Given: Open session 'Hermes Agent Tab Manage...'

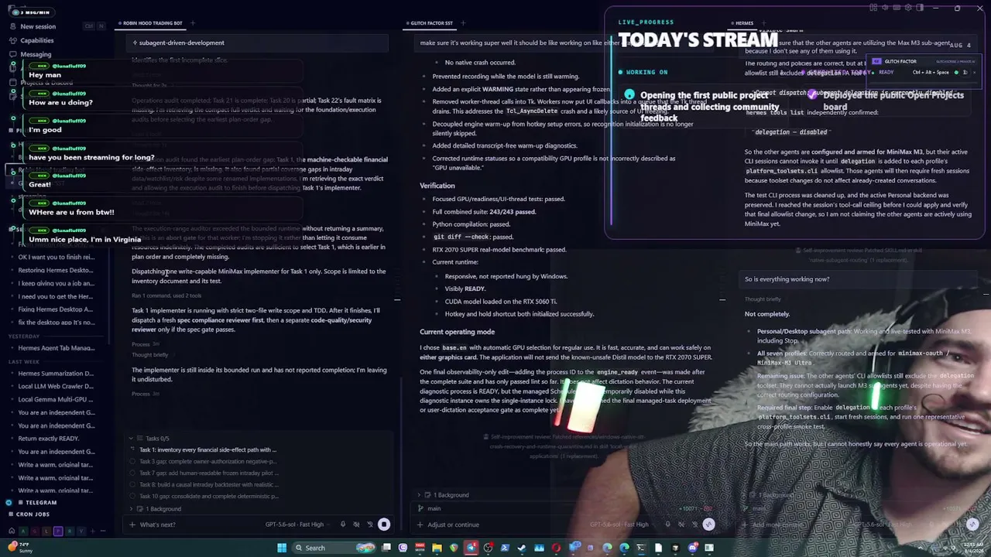Looking at the screenshot, I should tap(56, 348).
